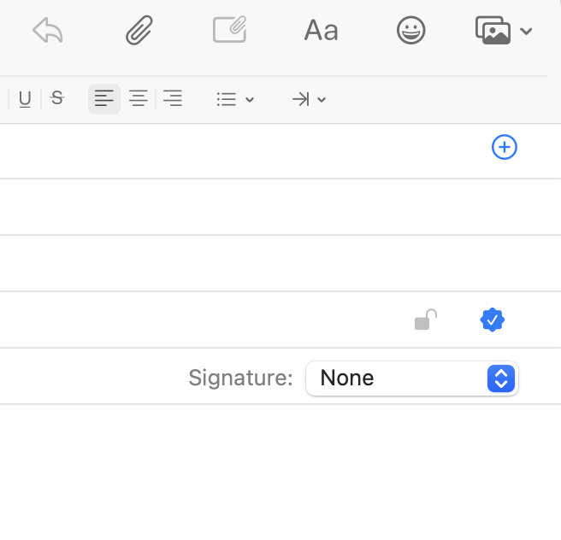This screenshot has height=540, width=561.
Task: Click the reply arrow icon
Action: (x=48, y=30)
